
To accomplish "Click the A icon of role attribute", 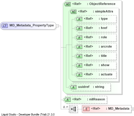I will point(79,38).
